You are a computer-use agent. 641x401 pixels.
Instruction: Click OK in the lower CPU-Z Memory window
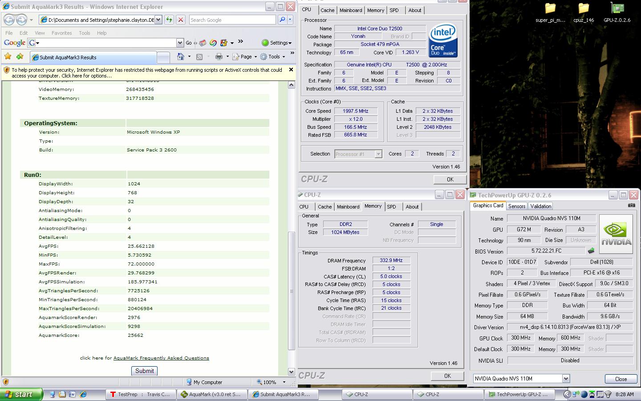tap(447, 376)
